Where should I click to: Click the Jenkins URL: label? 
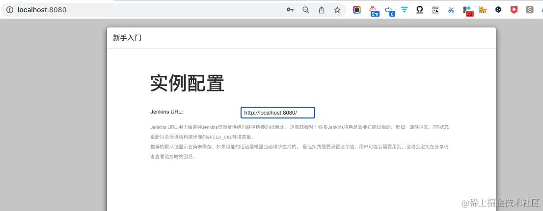point(166,112)
